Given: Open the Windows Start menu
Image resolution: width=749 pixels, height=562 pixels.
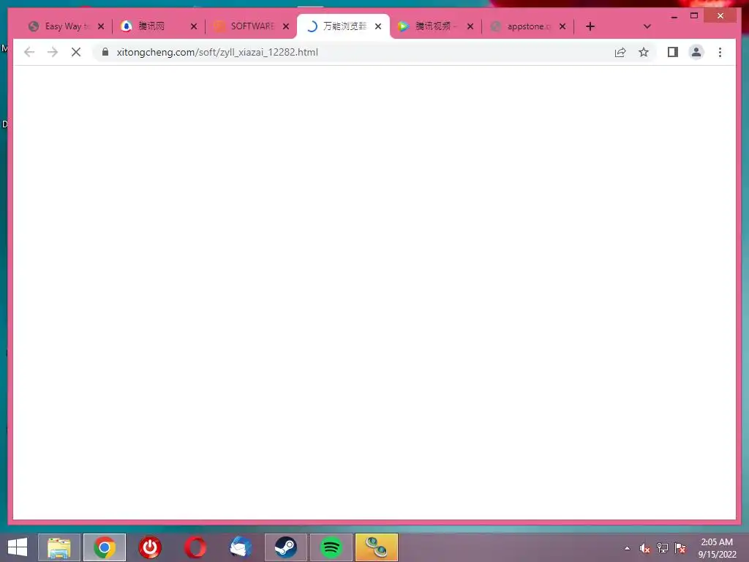Looking at the screenshot, I should [x=18, y=547].
